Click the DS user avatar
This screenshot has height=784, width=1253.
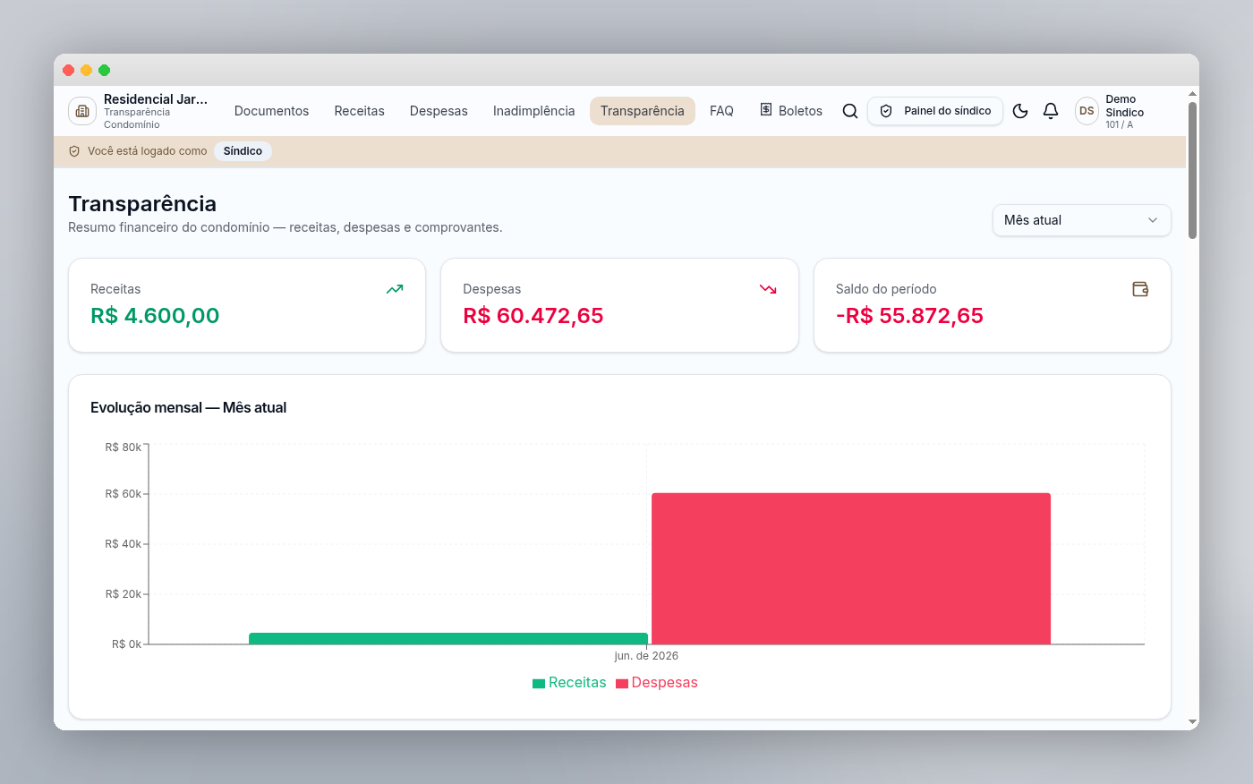point(1087,111)
